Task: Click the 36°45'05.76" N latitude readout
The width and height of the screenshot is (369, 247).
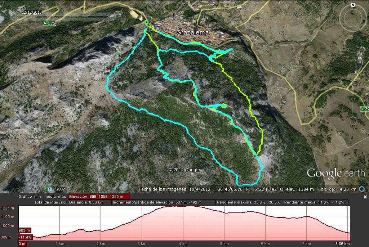Action: click(233, 189)
